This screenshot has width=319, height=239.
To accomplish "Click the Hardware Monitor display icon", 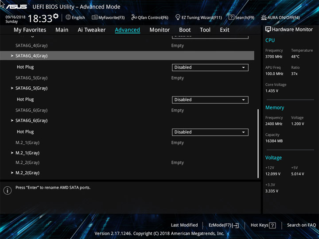I will [268, 30].
